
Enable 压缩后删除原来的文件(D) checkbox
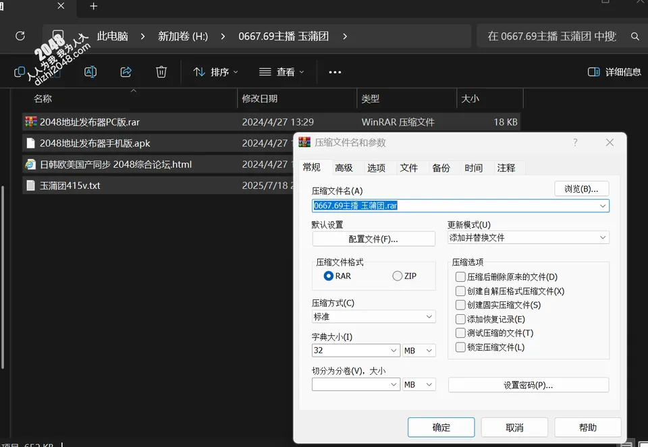(460, 276)
